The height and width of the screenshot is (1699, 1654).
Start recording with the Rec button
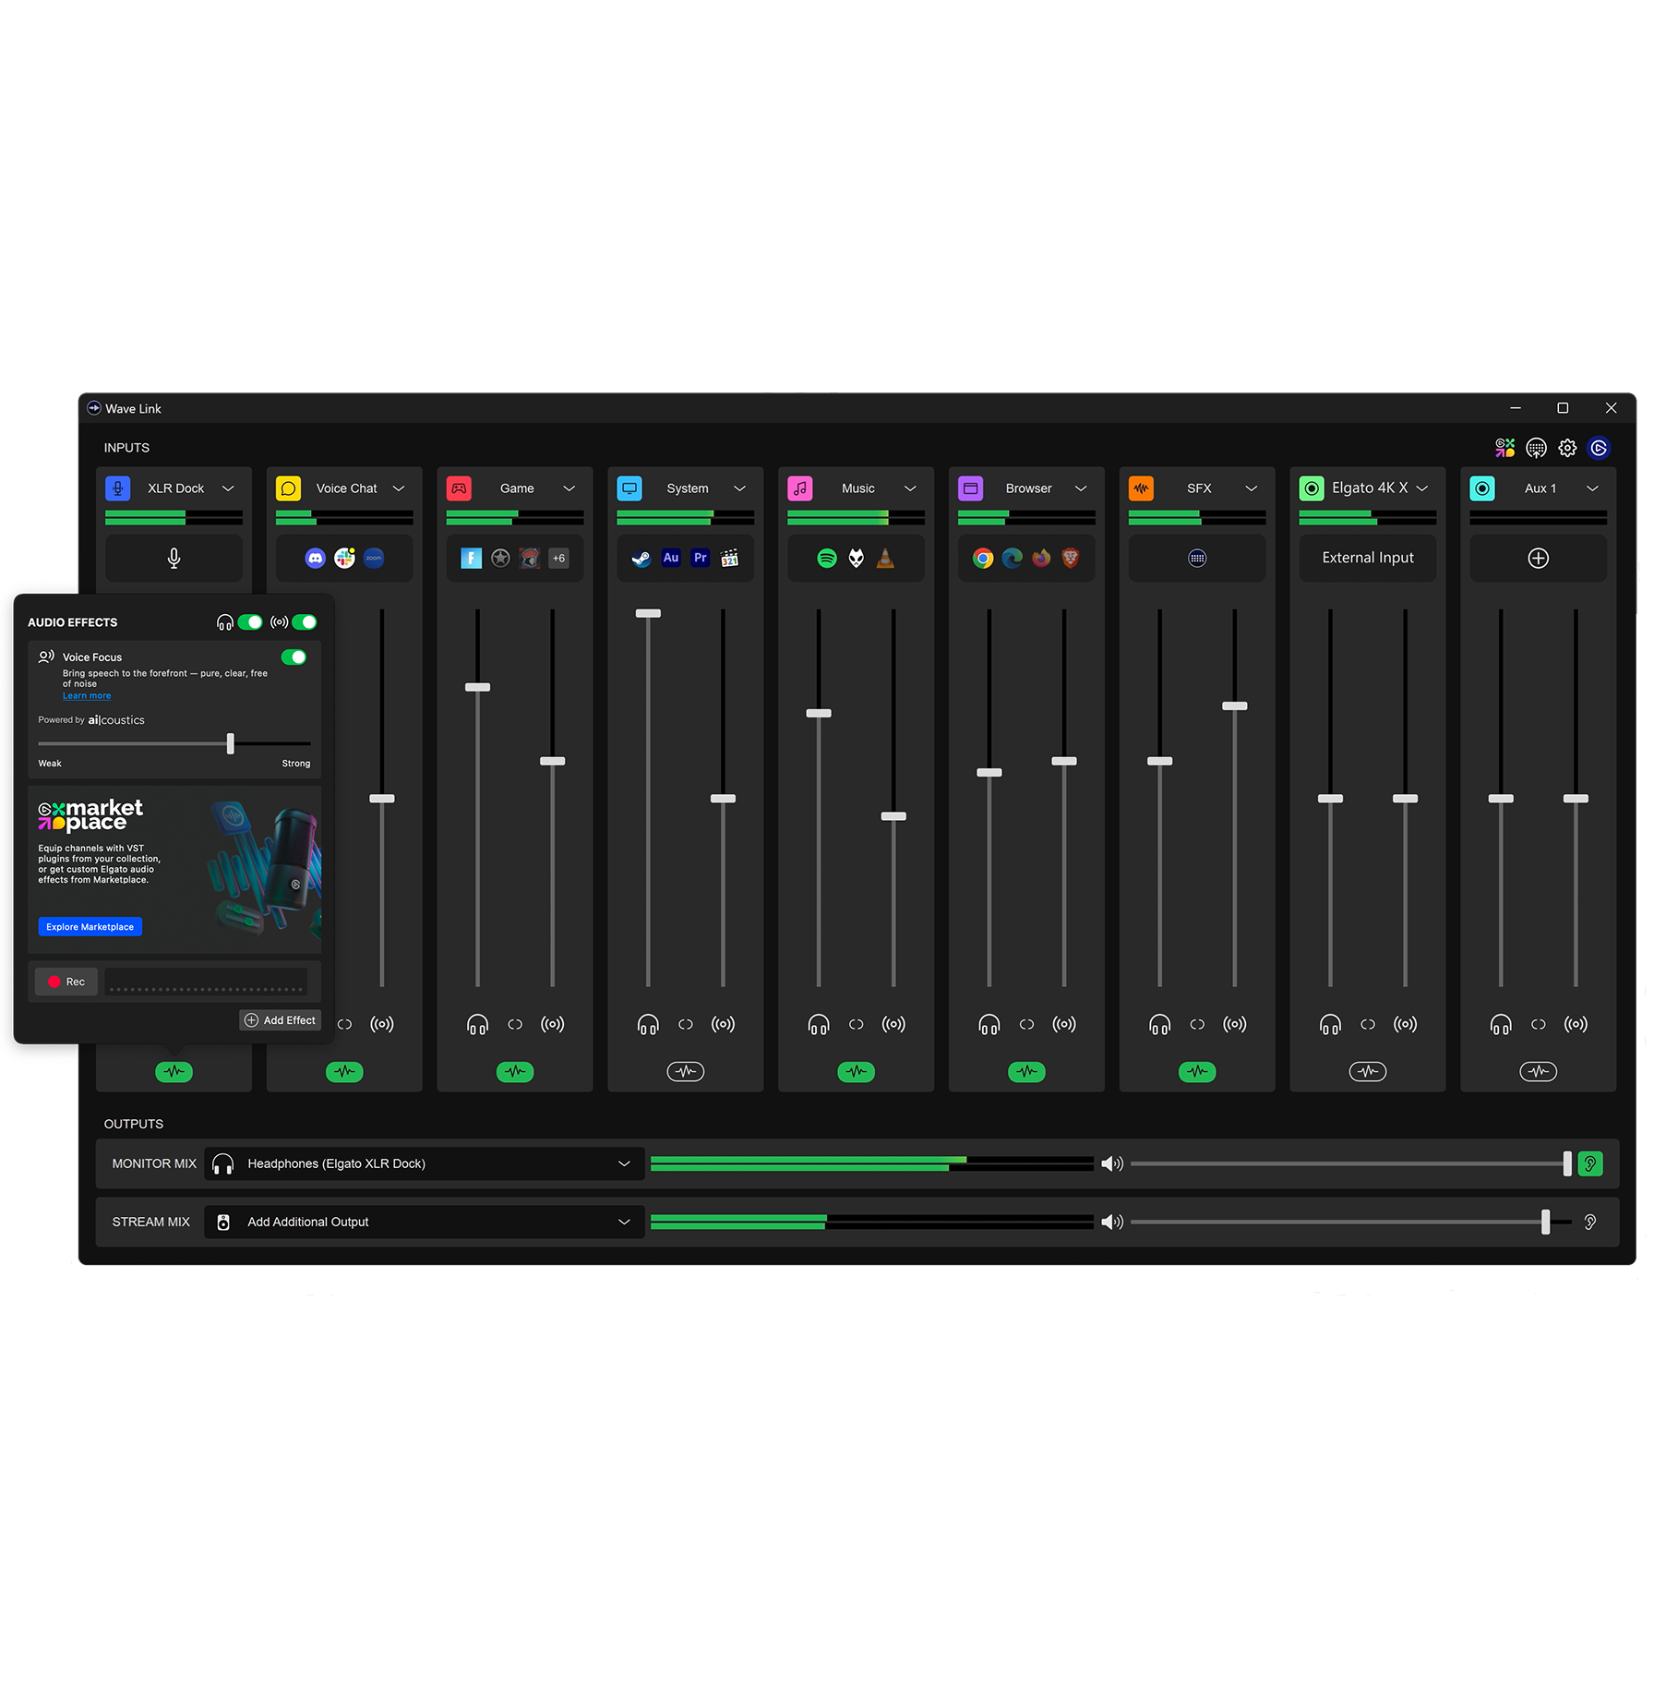coord(66,982)
